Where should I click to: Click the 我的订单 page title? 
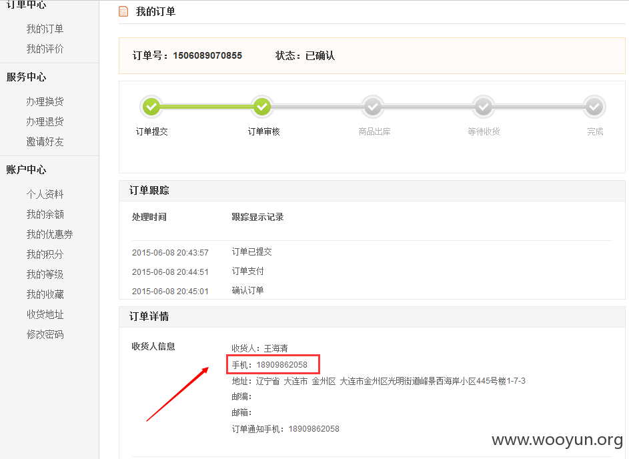(155, 11)
